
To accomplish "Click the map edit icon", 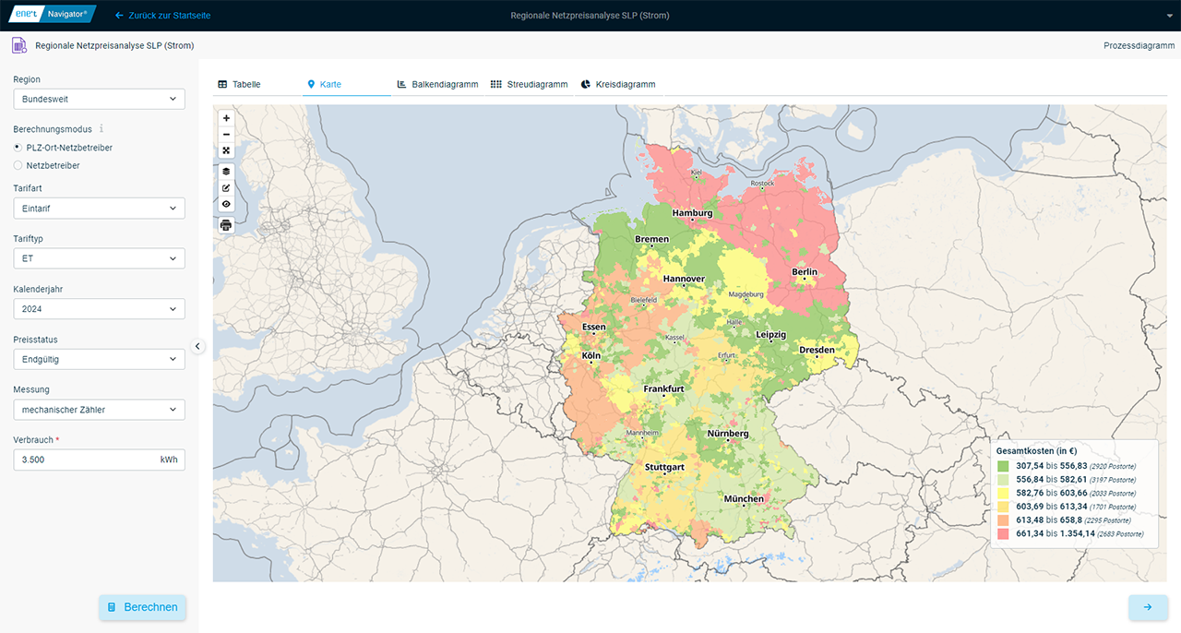I will tap(226, 188).
